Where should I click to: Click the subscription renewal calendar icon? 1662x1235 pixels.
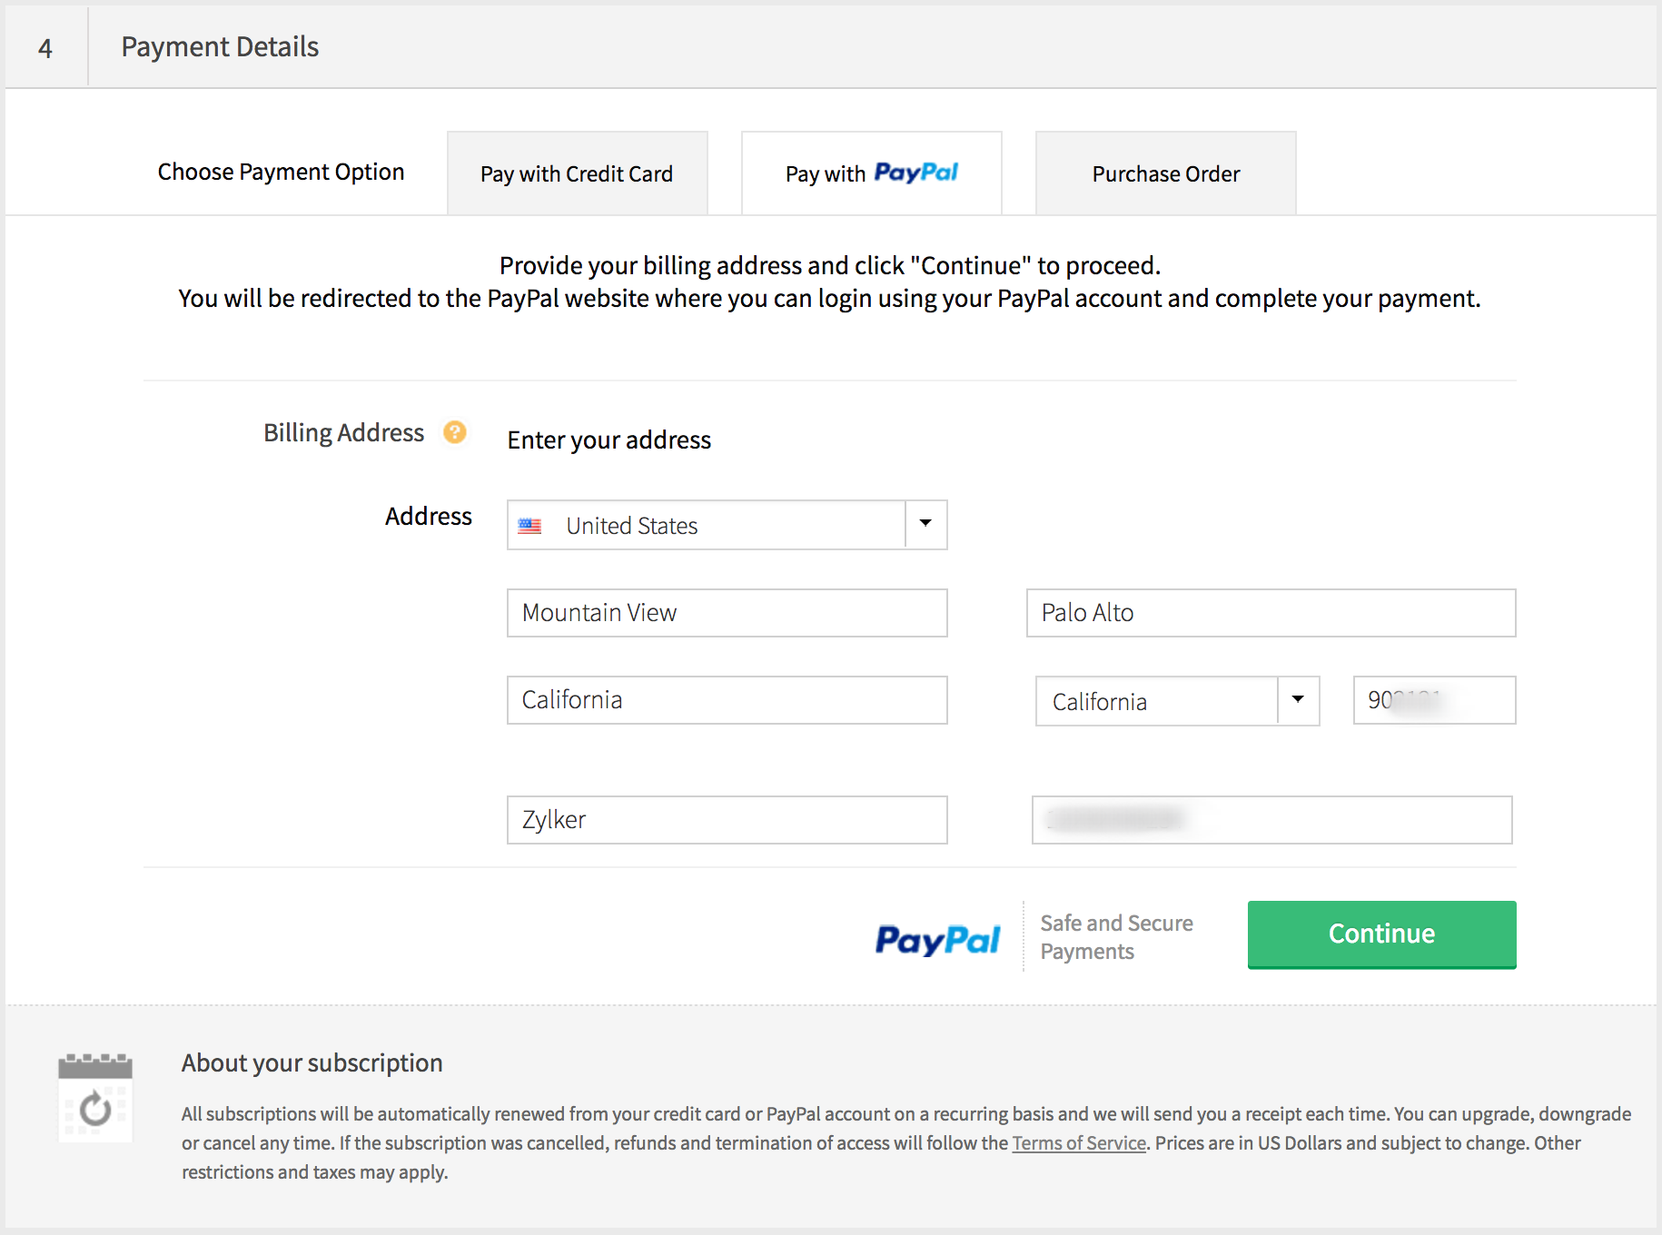[95, 1097]
